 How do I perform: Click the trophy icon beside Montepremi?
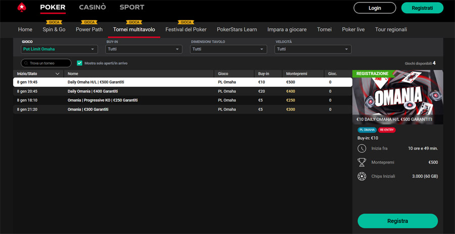point(361,162)
